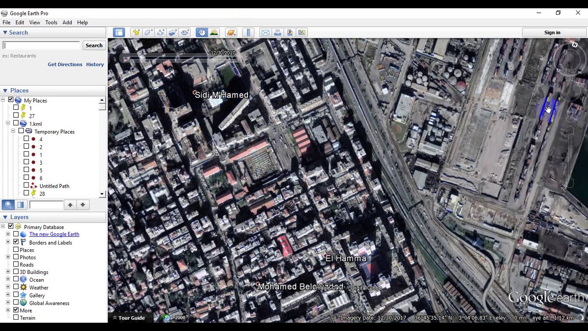This screenshot has width=588, height=331.
Task: Click the Places opacity slider field
Action: pyautogui.click(x=45, y=205)
